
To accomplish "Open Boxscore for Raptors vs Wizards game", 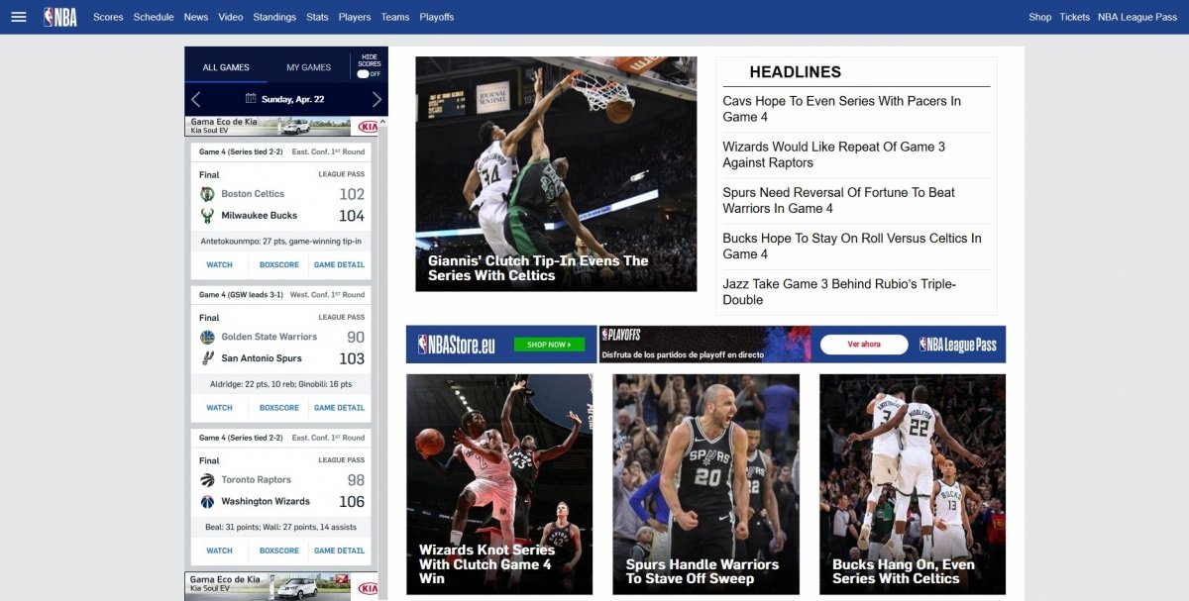I will click(x=279, y=551).
